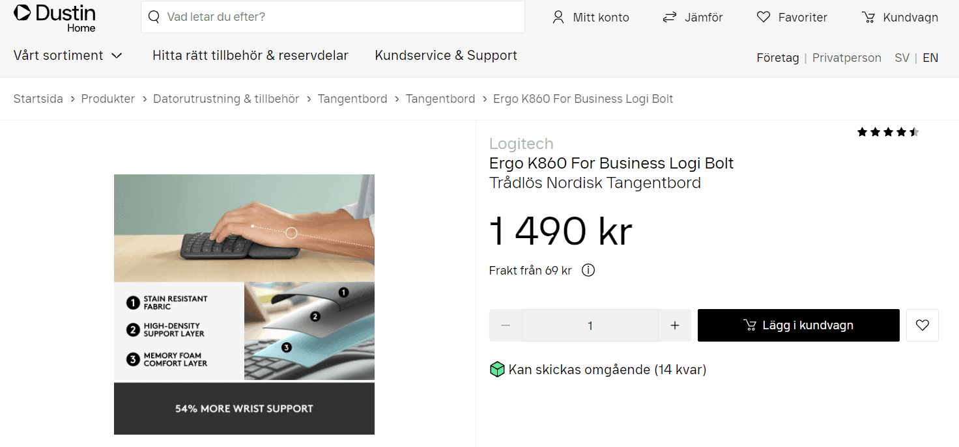Viewport: 959px width, 447px height.
Task: Decrease quantity with the minus button
Action: 506,325
